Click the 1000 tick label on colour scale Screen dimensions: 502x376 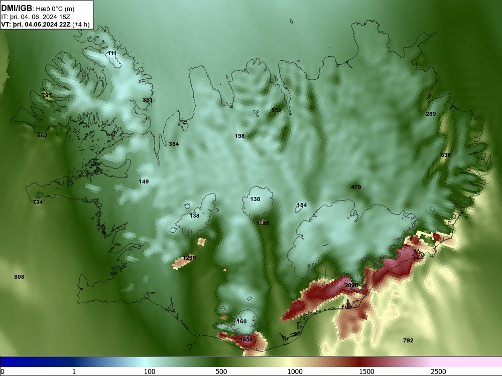(295, 371)
